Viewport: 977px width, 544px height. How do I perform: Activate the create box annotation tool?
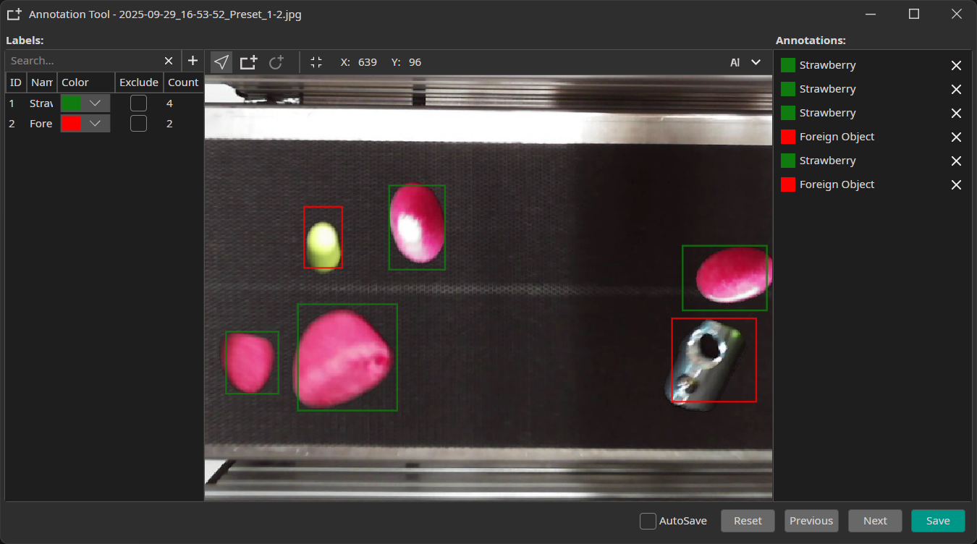[248, 61]
